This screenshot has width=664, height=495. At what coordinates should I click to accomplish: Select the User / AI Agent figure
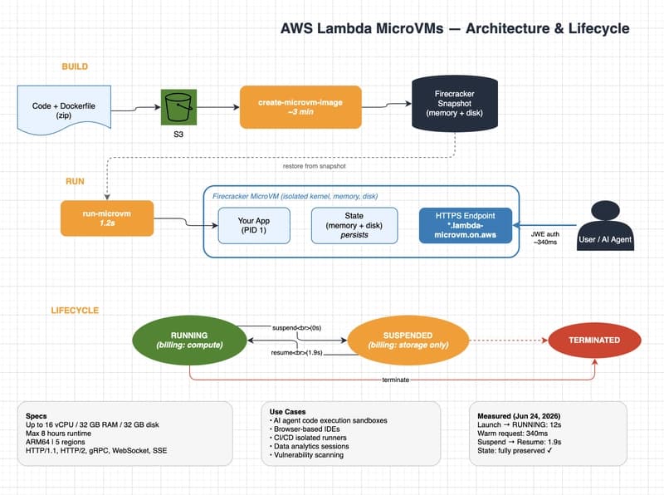point(605,225)
